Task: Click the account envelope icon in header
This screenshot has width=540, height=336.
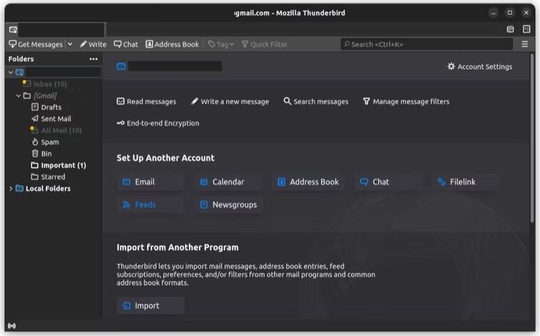Action: [x=121, y=66]
